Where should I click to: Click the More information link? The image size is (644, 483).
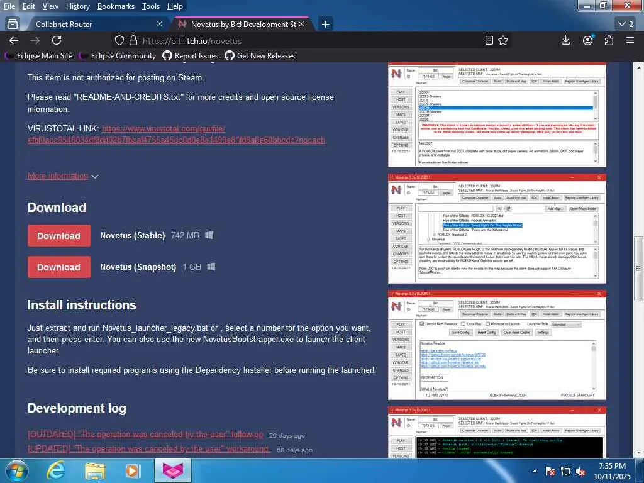[x=58, y=176]
